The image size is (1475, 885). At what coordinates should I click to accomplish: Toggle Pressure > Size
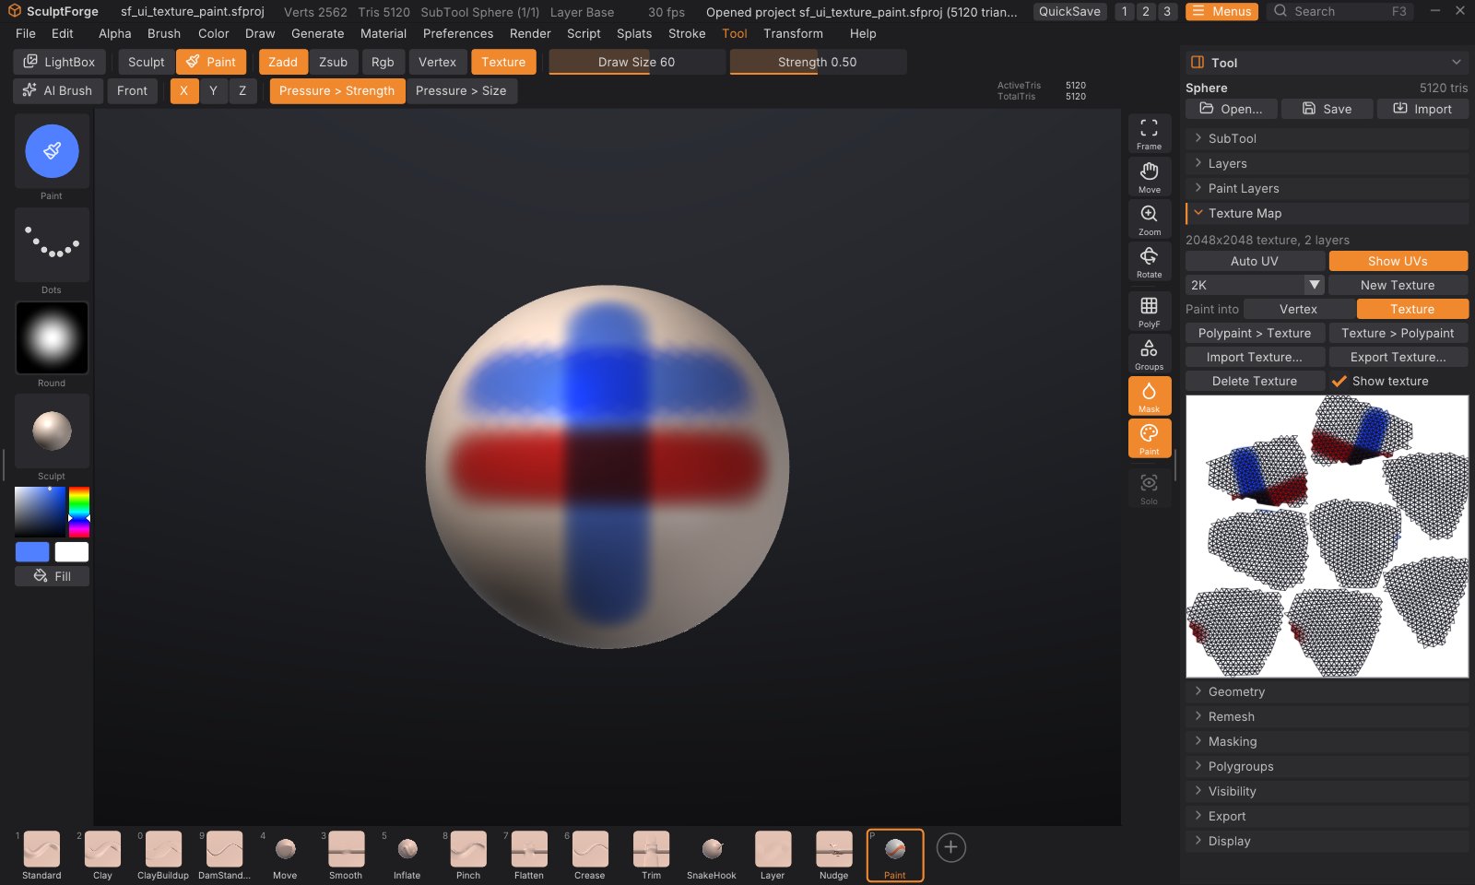click(x=461, y=90)
